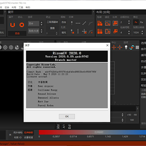This screenshot has height=146, width=146.
Task: Open the 变换 menu
Action: [7, 7]
